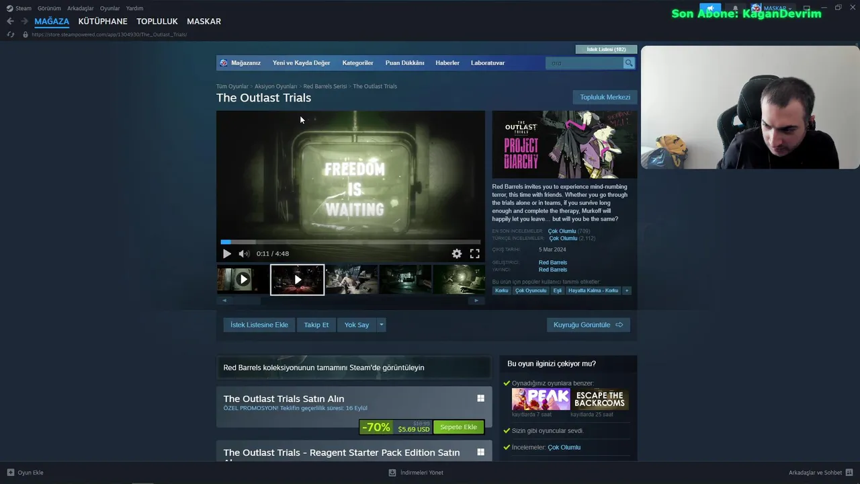Click the Korku tag
Screen dimensions: 860x484
pos(501,290)
